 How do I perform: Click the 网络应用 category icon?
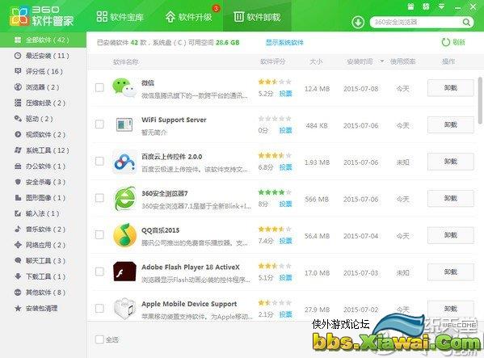pos(18,245)
